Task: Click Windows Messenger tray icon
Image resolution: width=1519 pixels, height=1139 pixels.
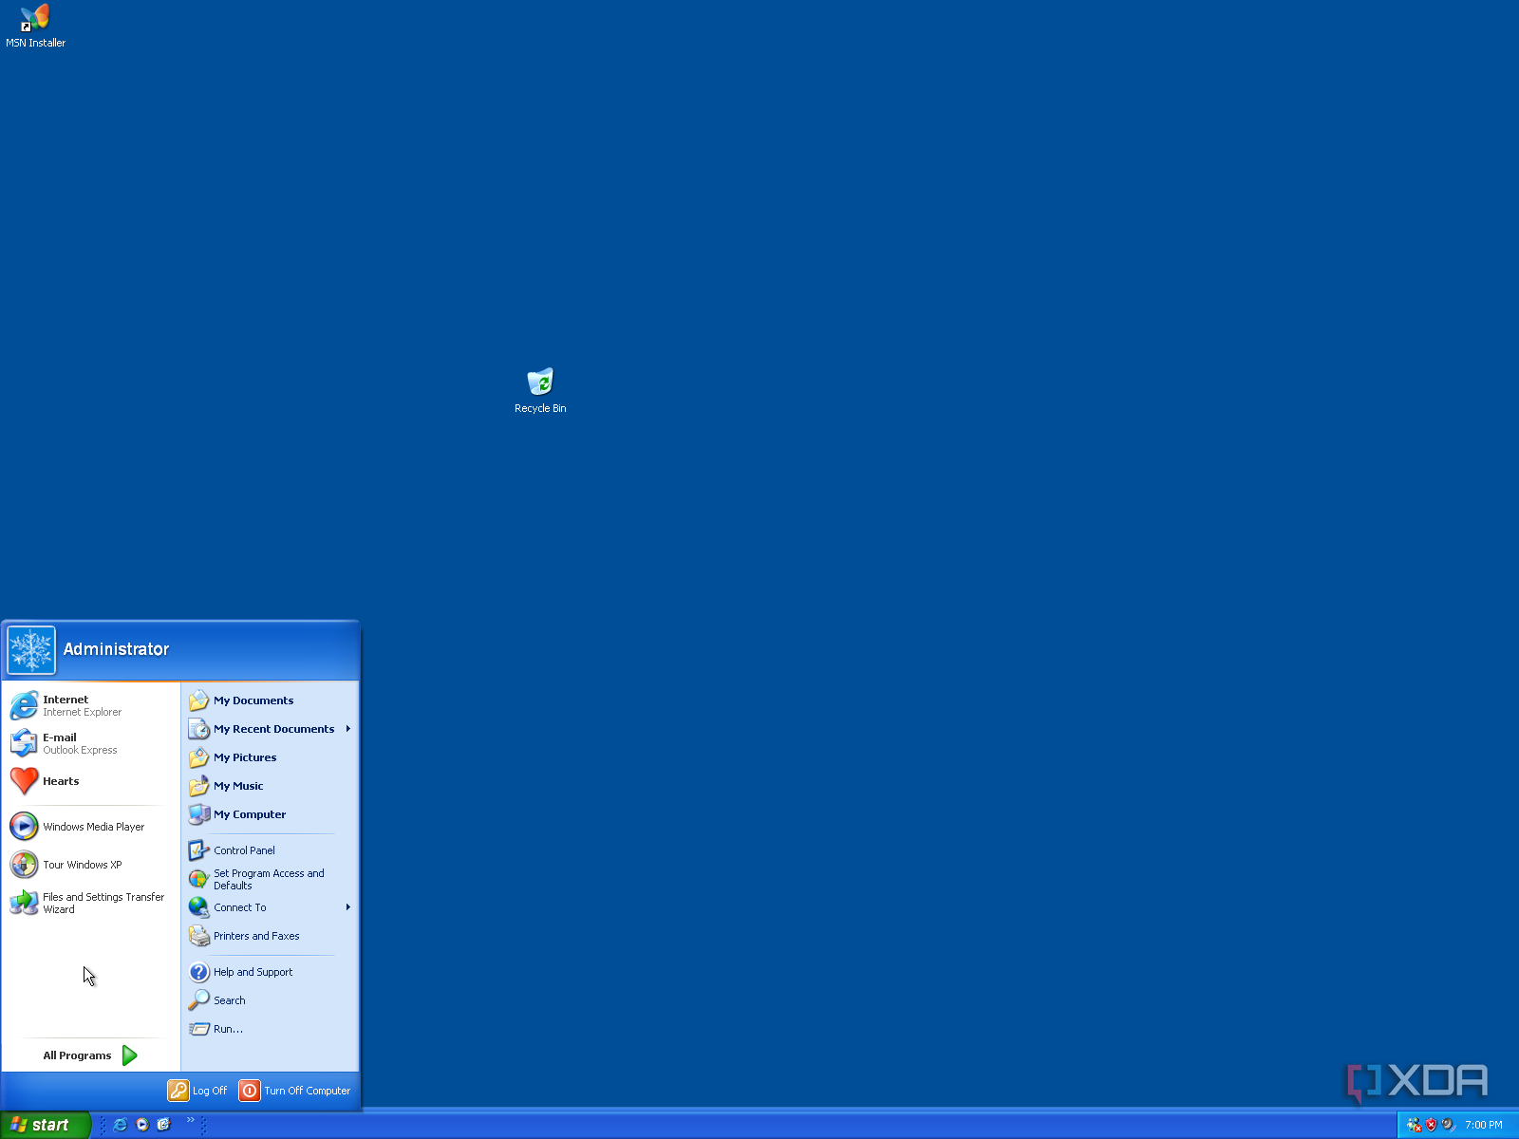Action: 1414,1125
